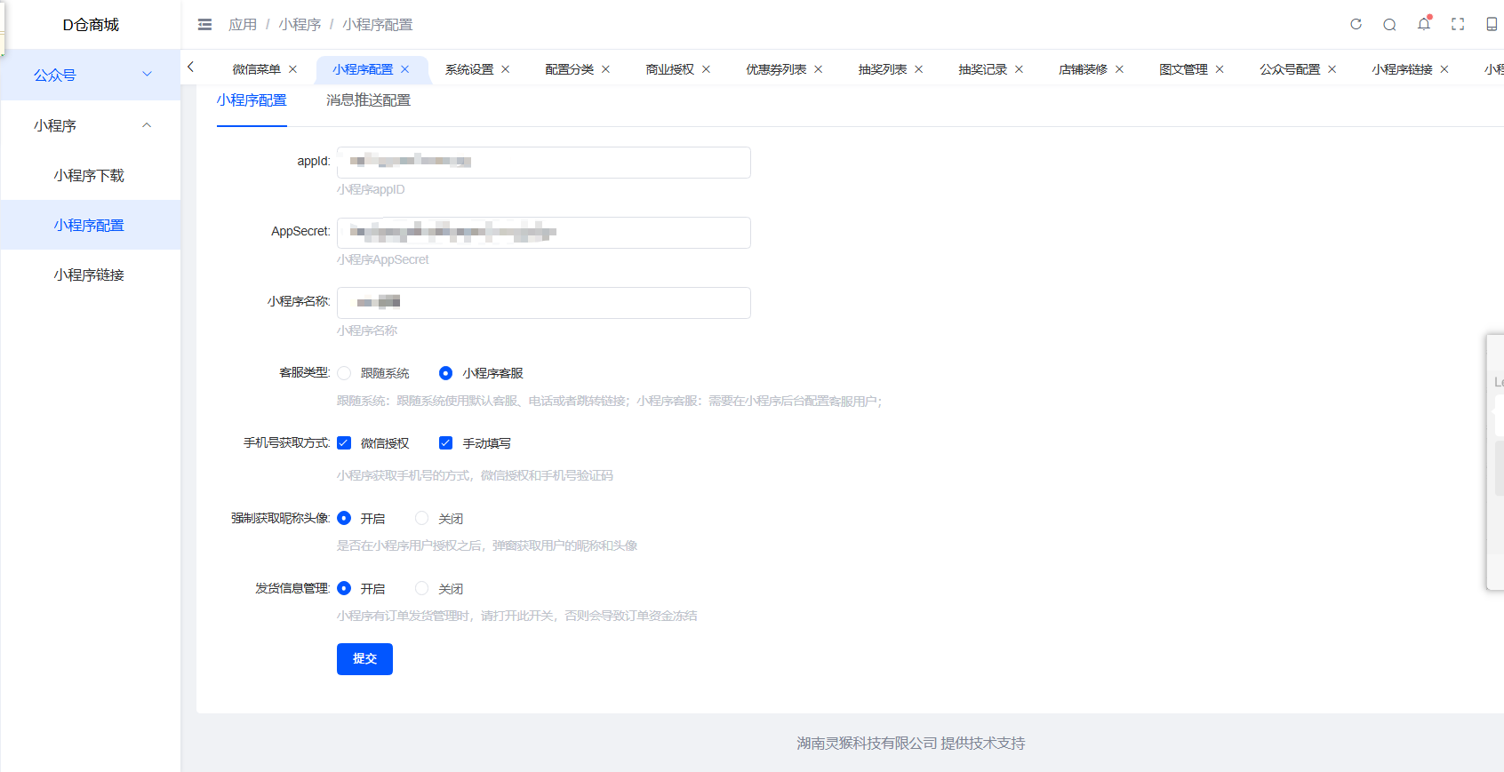The width and height of the screenshot is (1504, 772).
Task: Open notifications bell icon
Action: click(x=1423, y=24)
